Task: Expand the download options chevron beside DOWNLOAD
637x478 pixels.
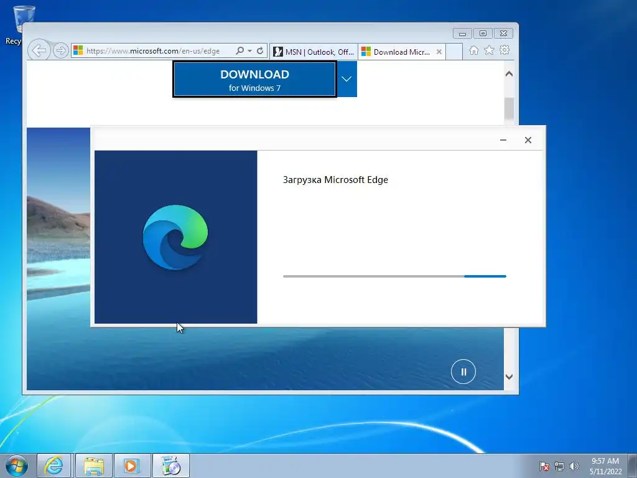Action: [x=346, y=79]
